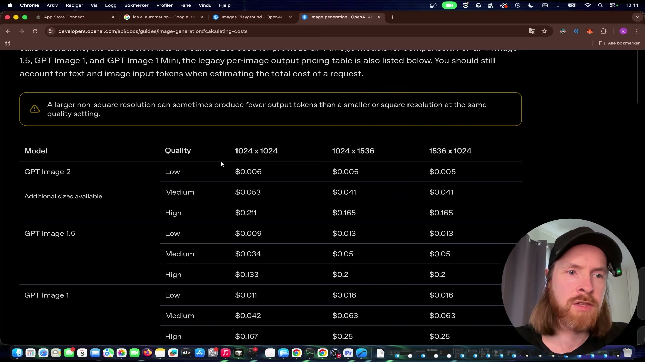Launch Safari from the Dock
645x362 pixels.
click(43, 353)
